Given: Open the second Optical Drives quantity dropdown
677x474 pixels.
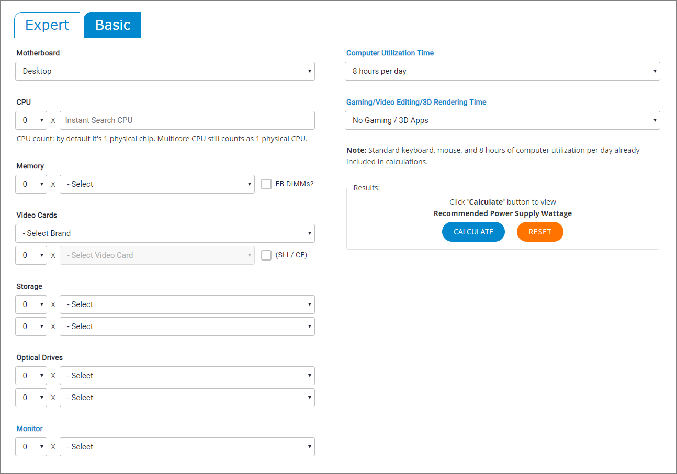Looking at the screenshot, I should [x=31, y=398].
